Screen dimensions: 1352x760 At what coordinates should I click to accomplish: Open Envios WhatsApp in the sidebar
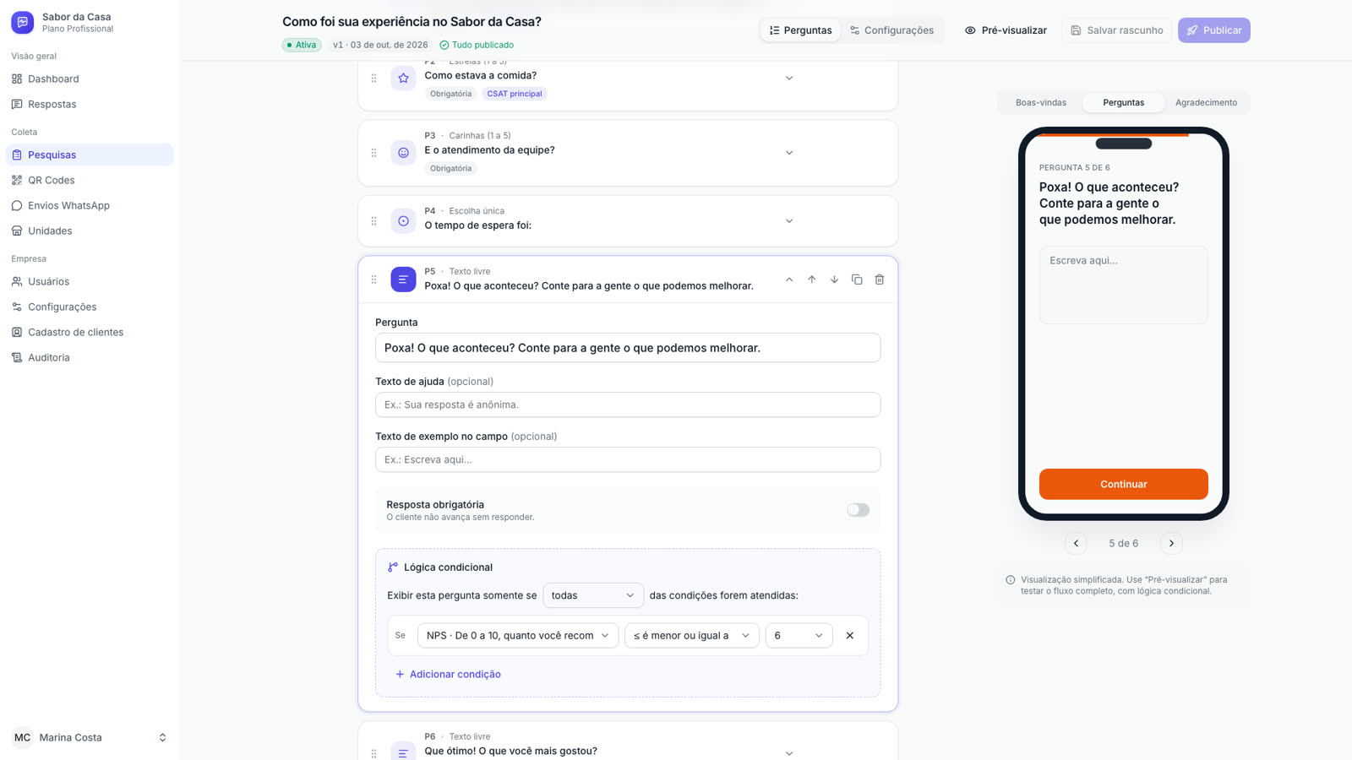90,205
